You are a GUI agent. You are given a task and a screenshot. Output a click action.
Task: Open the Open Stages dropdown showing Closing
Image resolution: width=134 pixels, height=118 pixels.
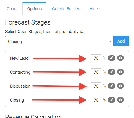[59, 41]
